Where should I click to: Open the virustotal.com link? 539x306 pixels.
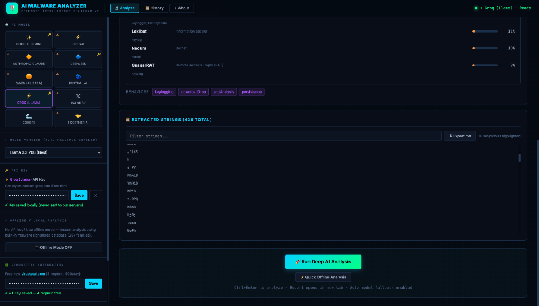[33, 274]
